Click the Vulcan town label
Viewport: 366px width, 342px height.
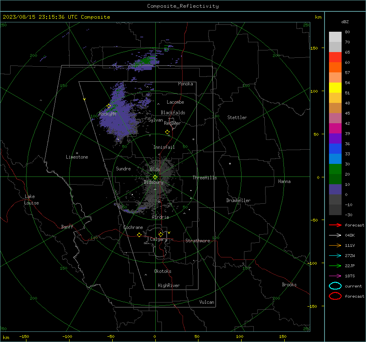point(207,302)
